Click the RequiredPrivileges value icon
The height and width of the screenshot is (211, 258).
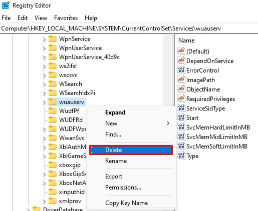[181, 98]
